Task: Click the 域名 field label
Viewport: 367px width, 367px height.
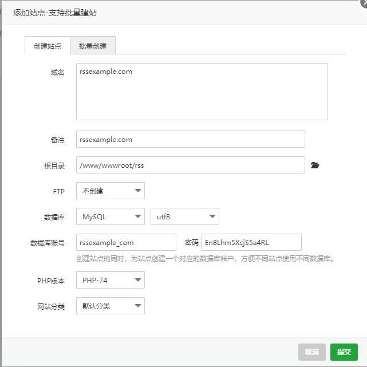Action: point(58,72)
